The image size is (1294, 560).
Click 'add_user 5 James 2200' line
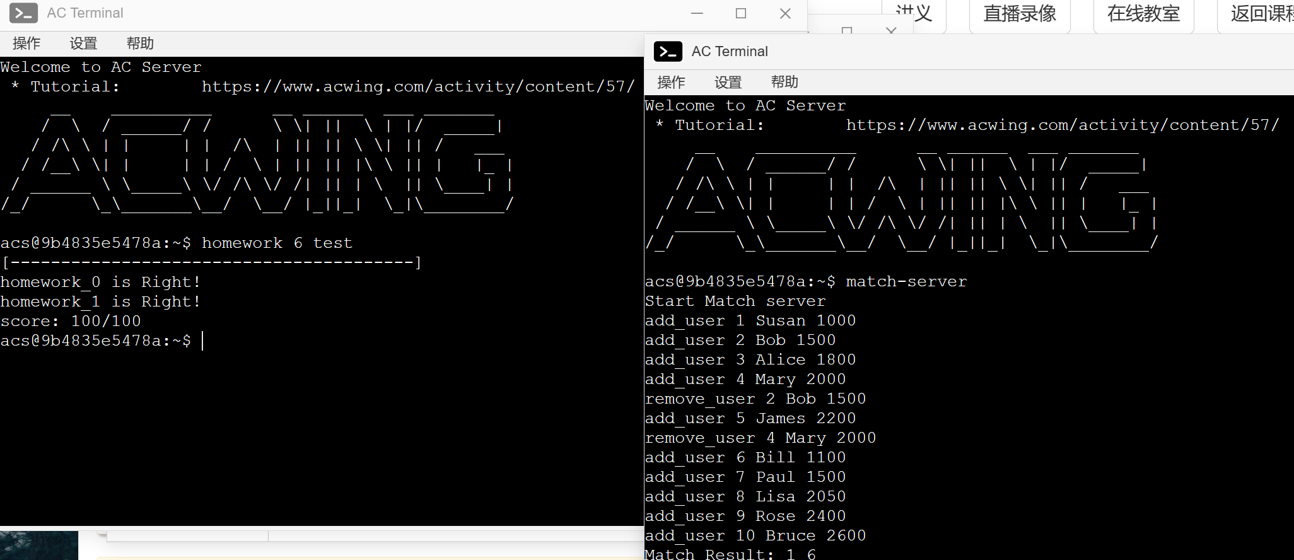point(750,418)
